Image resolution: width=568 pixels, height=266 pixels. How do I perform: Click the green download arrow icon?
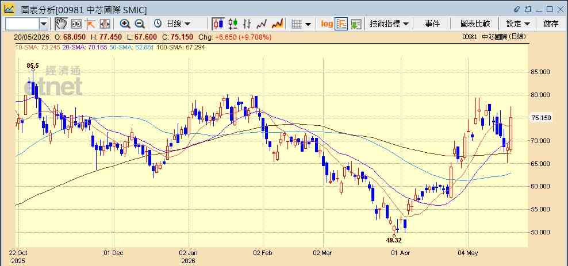click(356, 24)
